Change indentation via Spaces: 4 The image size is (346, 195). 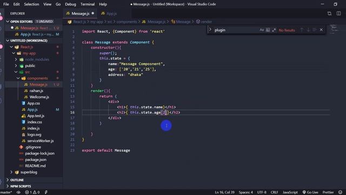(x=245, y=192)
